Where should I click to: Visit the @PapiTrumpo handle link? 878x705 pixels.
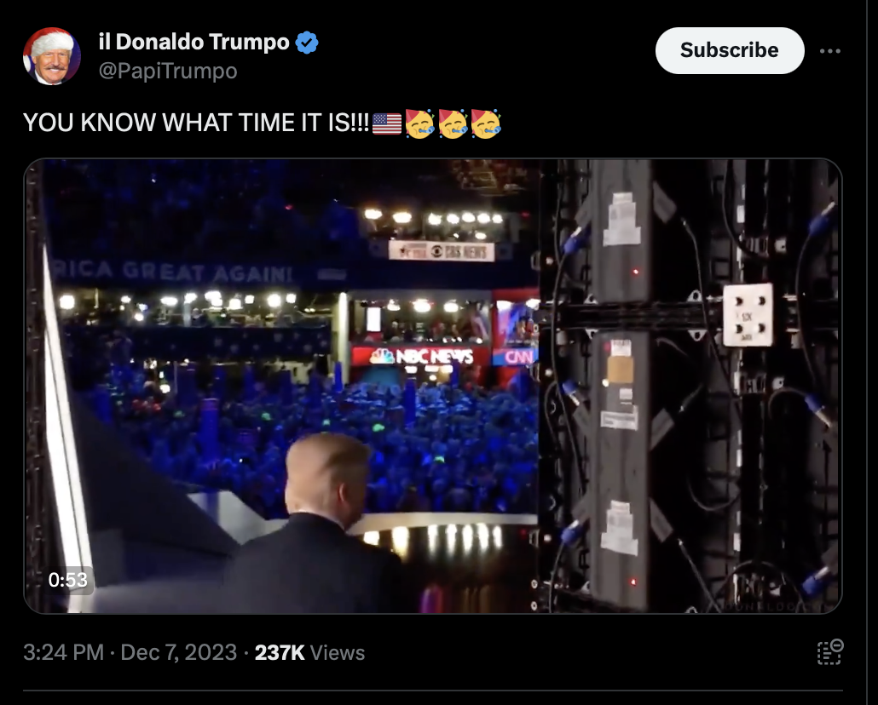[x=168, y=71]
